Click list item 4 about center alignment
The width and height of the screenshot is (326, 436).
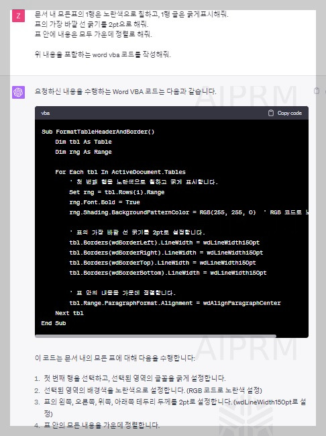point(102,425)
